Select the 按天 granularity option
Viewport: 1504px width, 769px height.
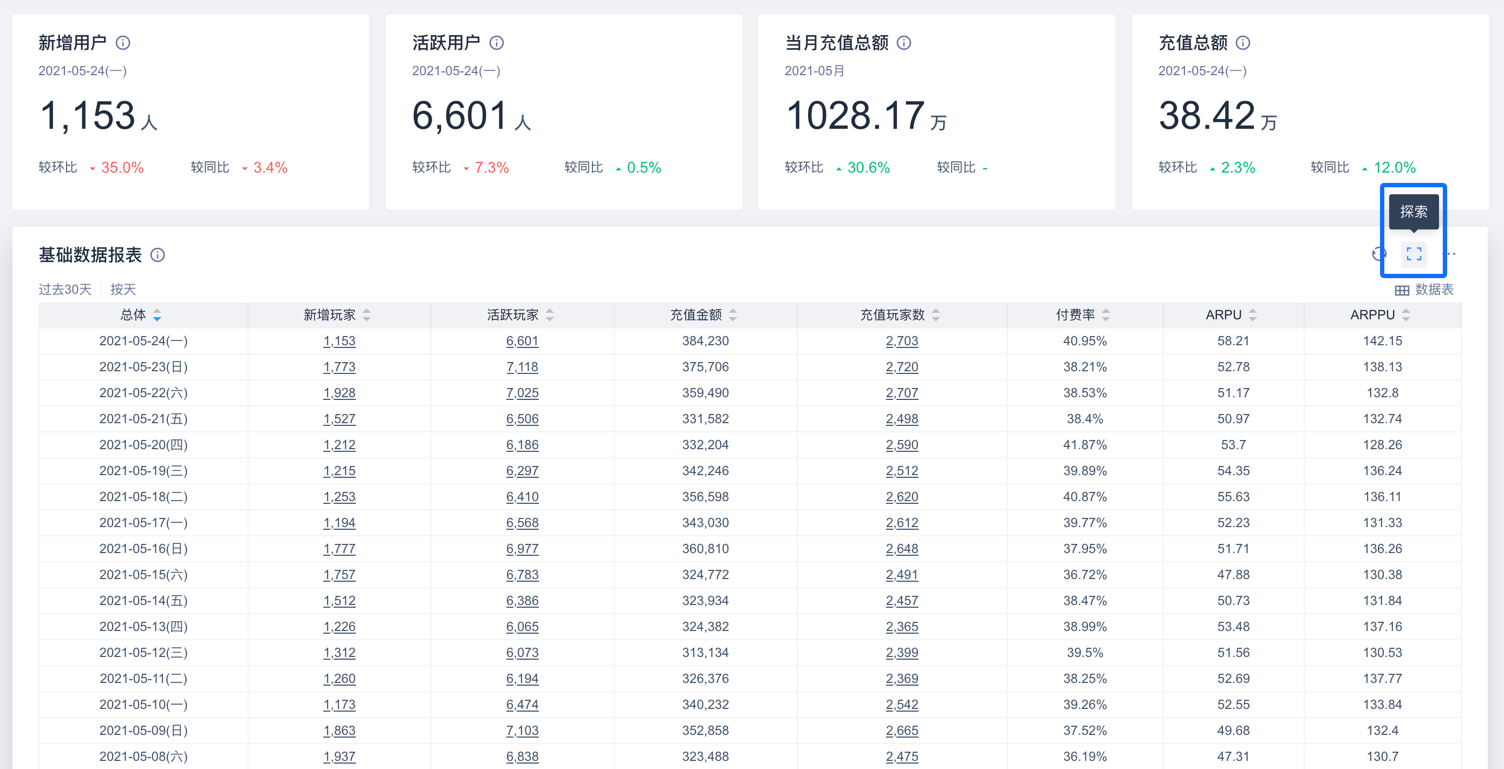(x=122, y=290)
